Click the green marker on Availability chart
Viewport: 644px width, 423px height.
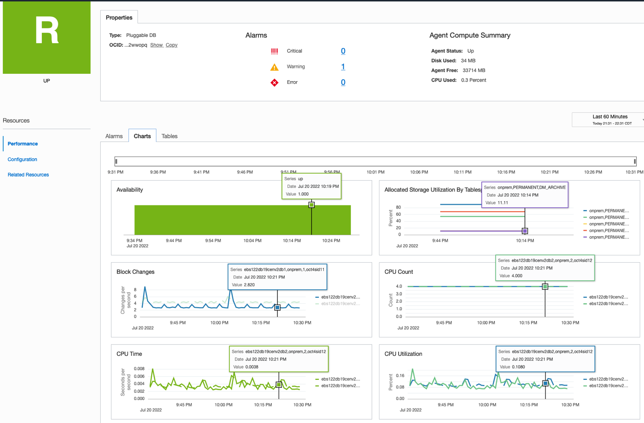click(x=311, y=205)
